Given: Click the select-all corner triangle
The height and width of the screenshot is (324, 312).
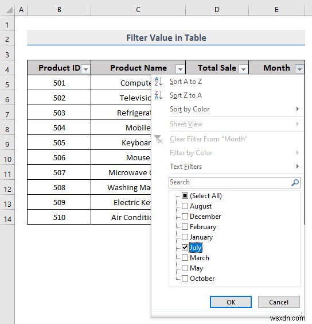Looking at the screenshot, I should point(10,10).
